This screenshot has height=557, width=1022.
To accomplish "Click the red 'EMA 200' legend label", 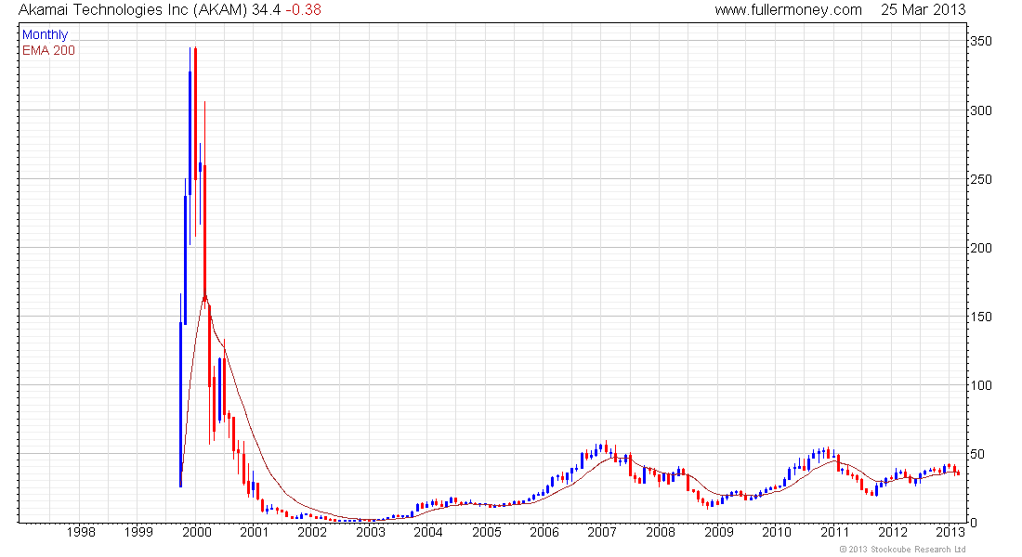I will click(x=48, y=50).
